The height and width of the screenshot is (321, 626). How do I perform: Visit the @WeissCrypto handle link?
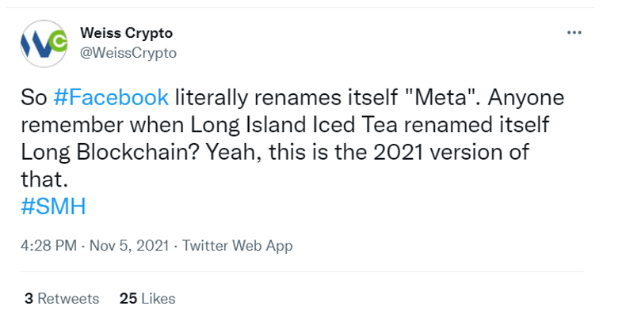click(128, 53)
